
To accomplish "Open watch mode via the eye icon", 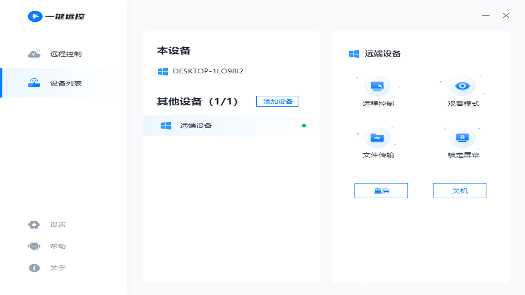I will [462, 86].
